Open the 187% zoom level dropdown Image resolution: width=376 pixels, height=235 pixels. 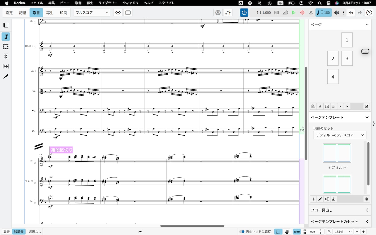pyautogui.click(x=343, y=232)
